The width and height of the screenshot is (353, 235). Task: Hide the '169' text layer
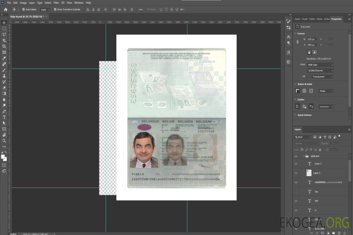(296, 201)
